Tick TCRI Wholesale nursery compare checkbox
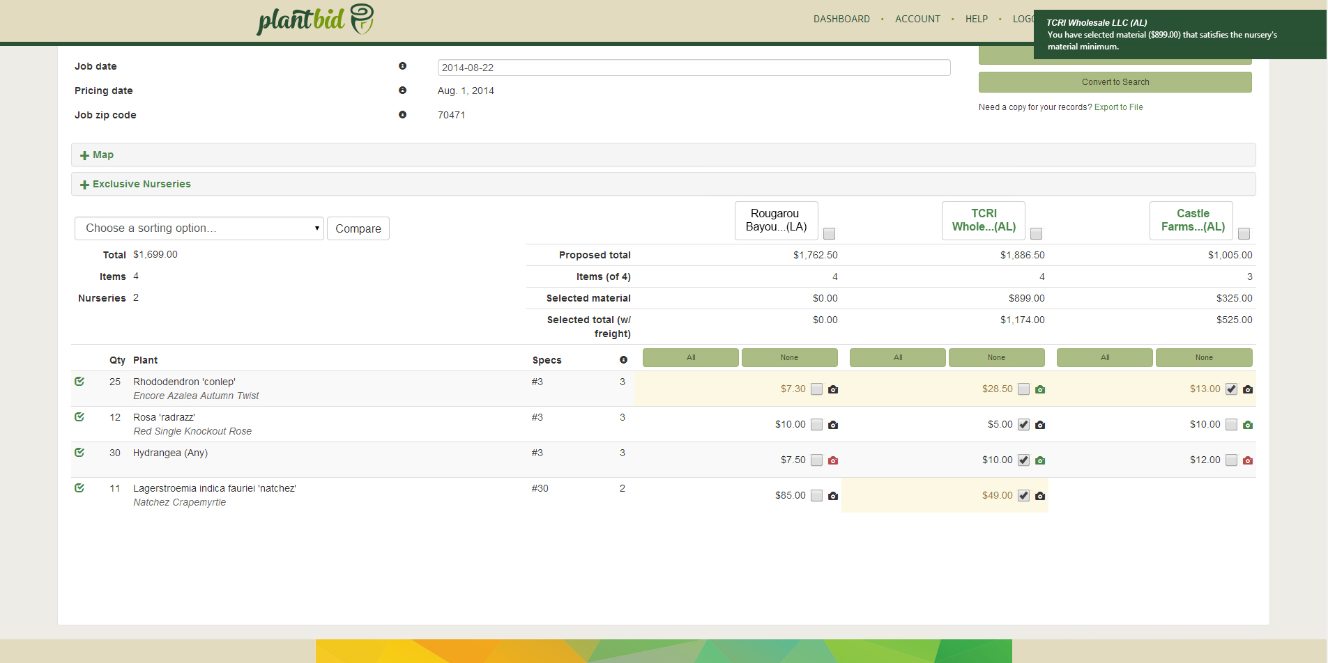Viewport: 1328px width, 663px height. (1036, 233)
